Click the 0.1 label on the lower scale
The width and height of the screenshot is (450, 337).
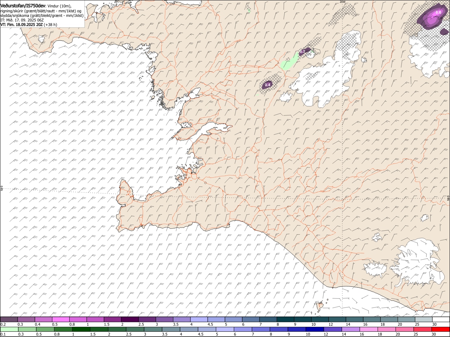click(x=3, y=334)
